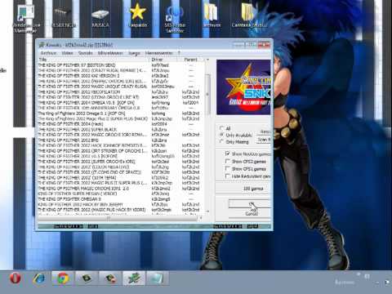Screen dimensions: 392x294
Task: Click the down arrow beside the Parent column header
Action: (207, 60)
